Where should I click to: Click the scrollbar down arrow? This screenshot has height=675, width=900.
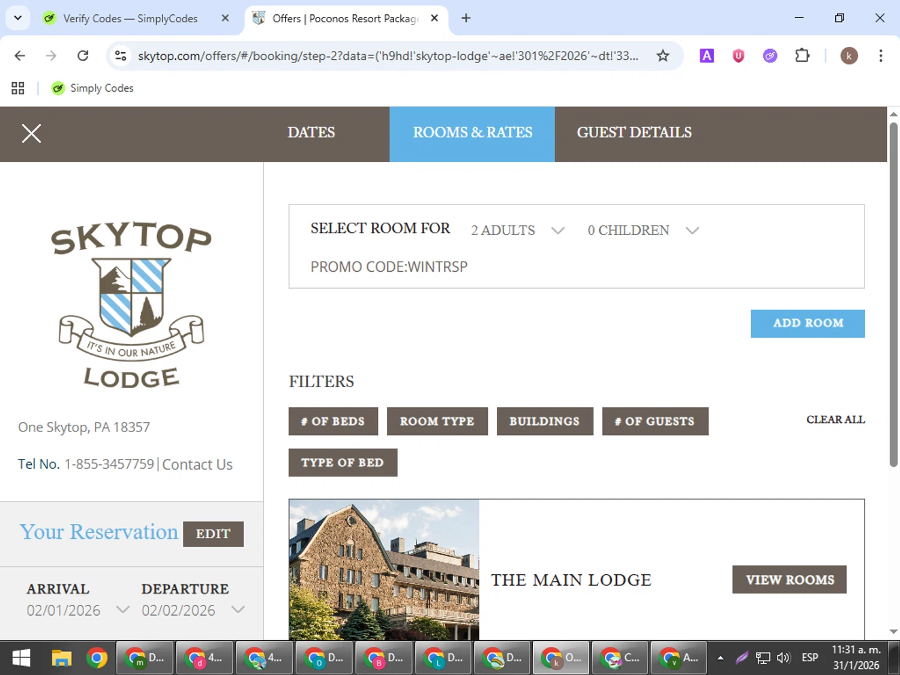pyautogui.click(x=893, y=632)
